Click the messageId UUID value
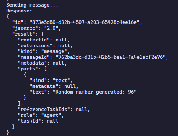The width and height of the screenshot is (178, 136). click(111, 57)
